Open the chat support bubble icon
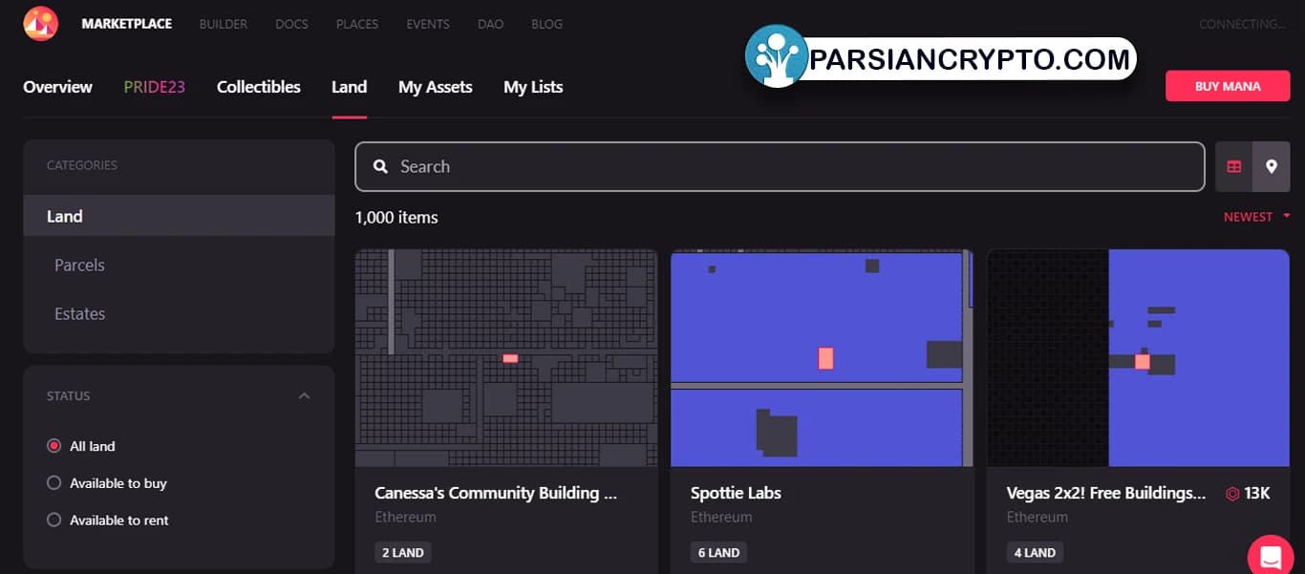 click(1271, 557)
